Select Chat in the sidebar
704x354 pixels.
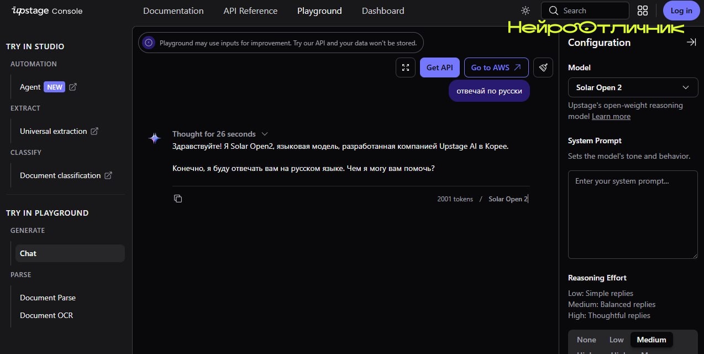[70, 253]
